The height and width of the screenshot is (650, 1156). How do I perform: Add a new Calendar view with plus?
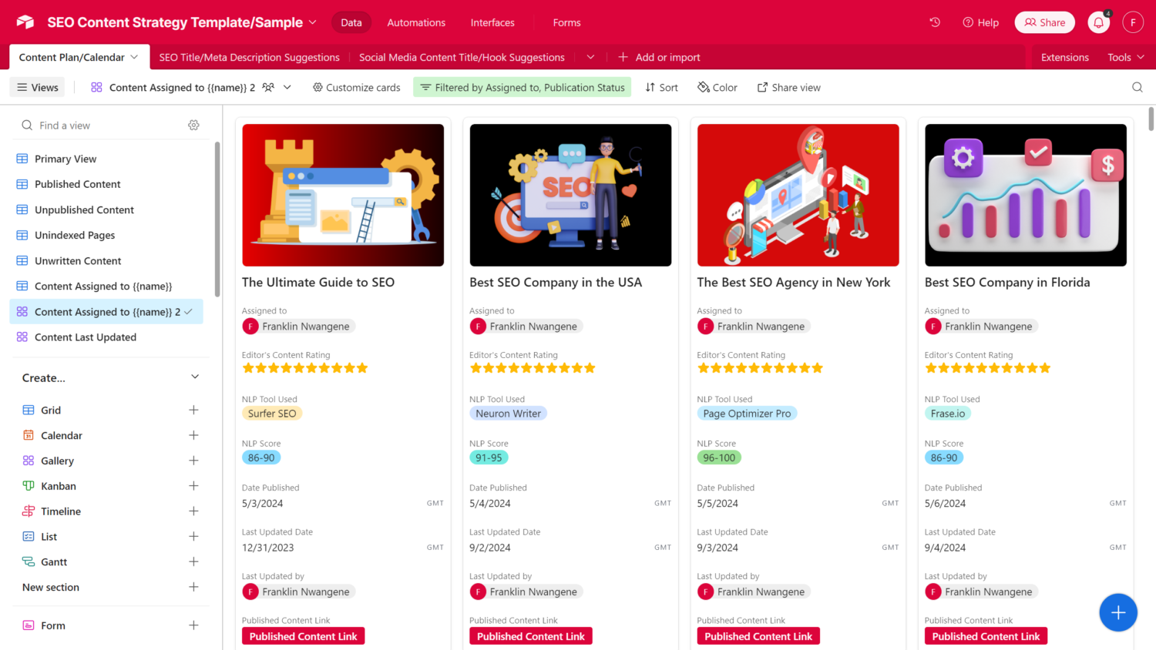[x=193, y=435]
